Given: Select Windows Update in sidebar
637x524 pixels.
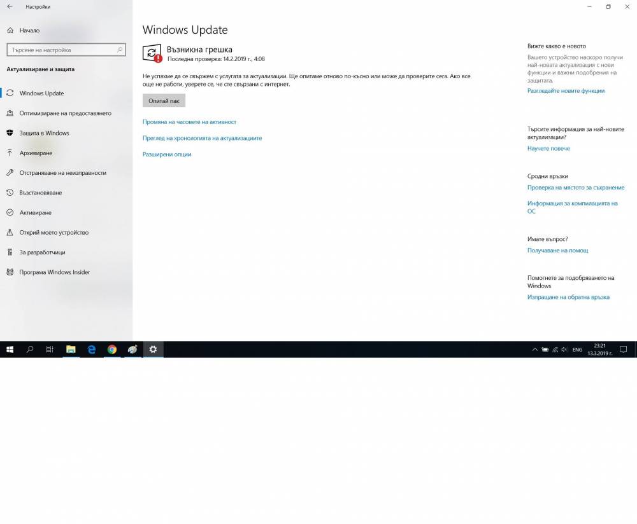Looking at the screenshot, I should click(x=66, y=93).
